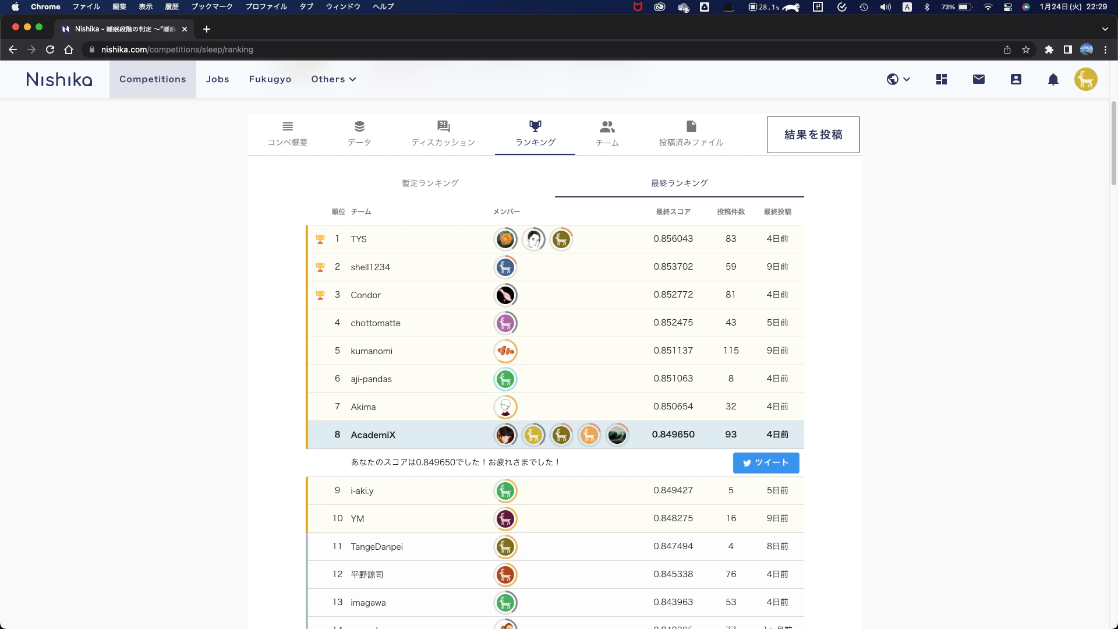Click 平野諒司 member avatar
Screen dimensions: 1118x629
pos(505,575)
